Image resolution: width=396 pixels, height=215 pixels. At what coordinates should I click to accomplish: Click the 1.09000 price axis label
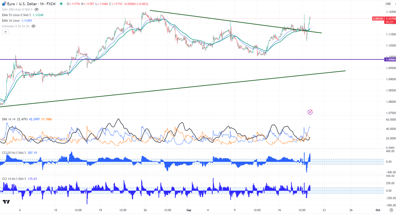391,79
